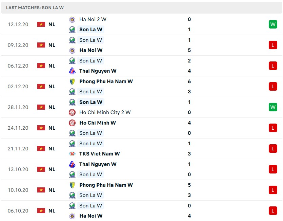283x221 pixels.
Task: Click the Ho Chi Minh City 2 W crest
Action: click(x=72, y=112)
